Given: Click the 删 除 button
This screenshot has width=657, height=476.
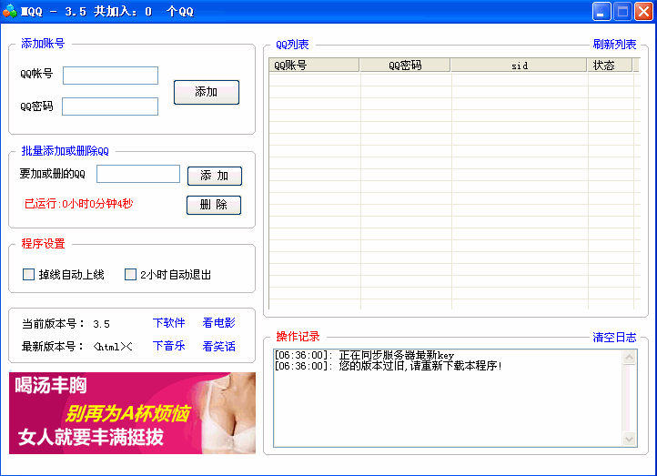Looking at the screenshot, I should [x=214, y=205].
